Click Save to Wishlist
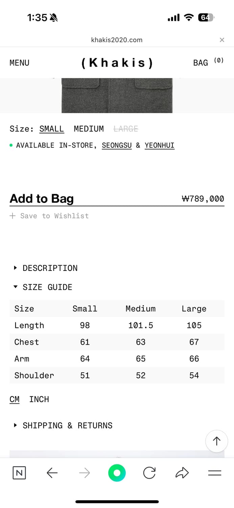The width and height of the screenshot is (234, 508). 49,216
